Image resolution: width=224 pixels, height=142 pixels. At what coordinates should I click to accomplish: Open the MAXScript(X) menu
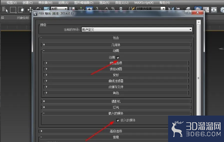click(x=144, y=3)
